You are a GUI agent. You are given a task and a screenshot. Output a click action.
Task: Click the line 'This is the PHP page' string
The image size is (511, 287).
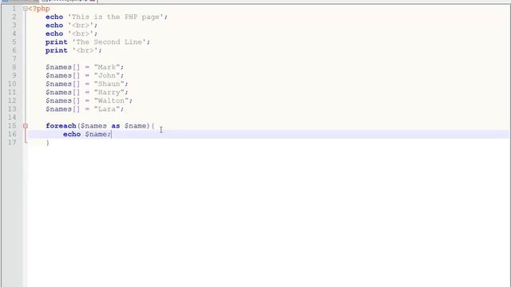(x=115, y=17)
